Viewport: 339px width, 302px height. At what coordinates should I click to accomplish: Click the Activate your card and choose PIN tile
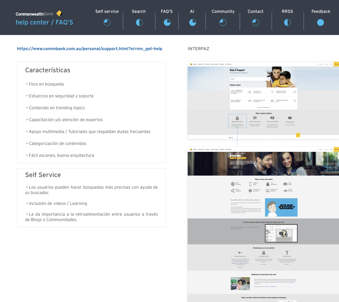click(x=263, y=101)
